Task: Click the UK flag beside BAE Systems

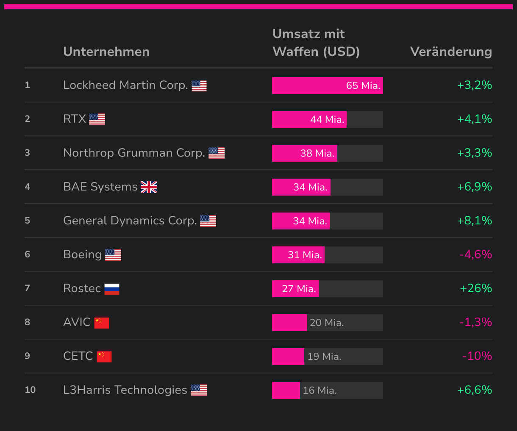Action: (149, 187)
